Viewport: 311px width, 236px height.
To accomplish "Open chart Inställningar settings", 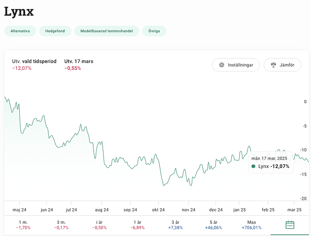I will tap(236, 65).
